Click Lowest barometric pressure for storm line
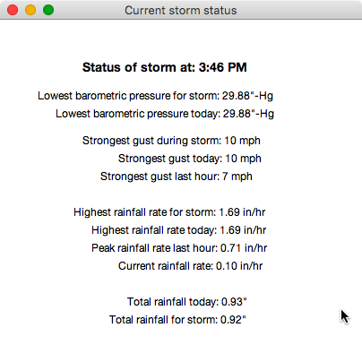 click(x=155, y=96)
